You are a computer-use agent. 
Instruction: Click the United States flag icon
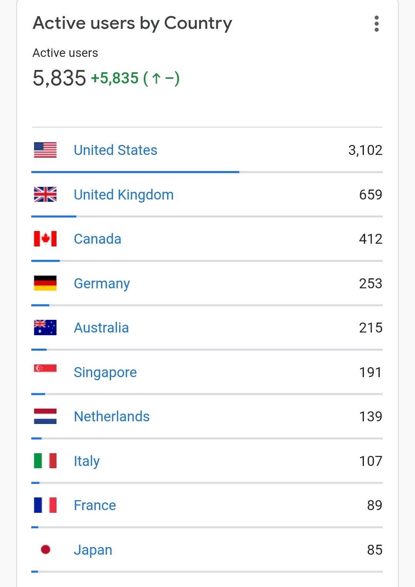[x=45, y=150]
